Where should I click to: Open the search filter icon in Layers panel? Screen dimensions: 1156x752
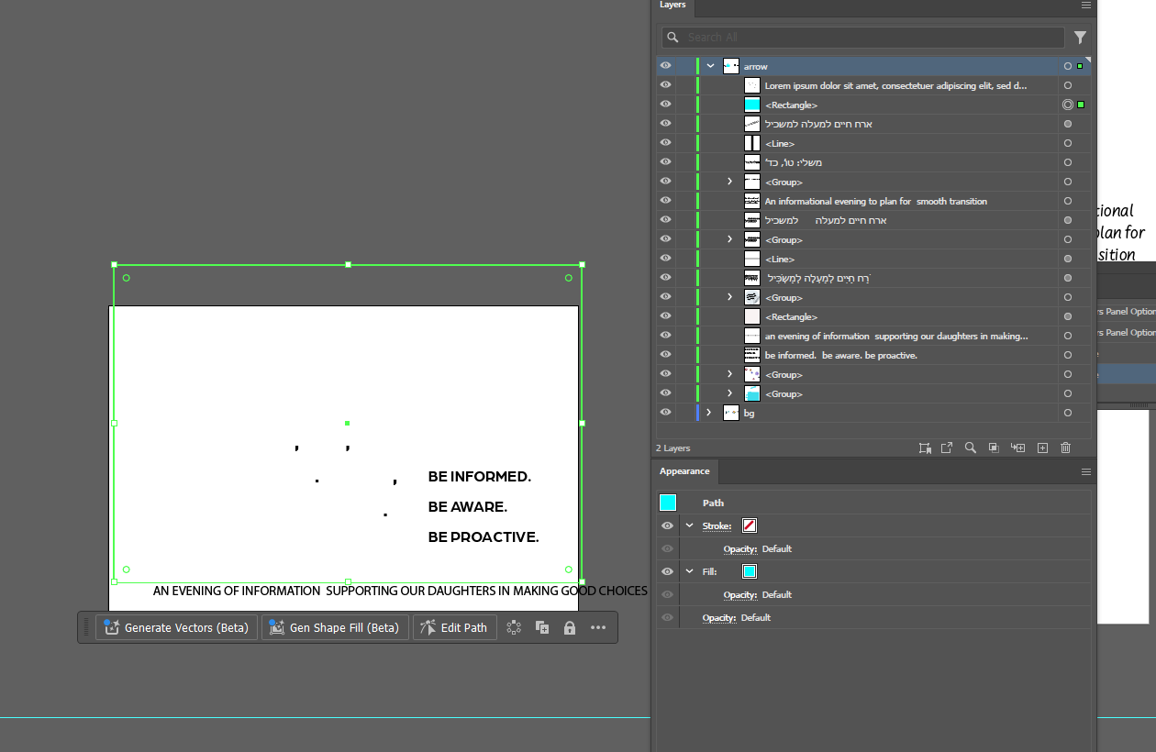pyautogui.click(x=1080, y=37)
